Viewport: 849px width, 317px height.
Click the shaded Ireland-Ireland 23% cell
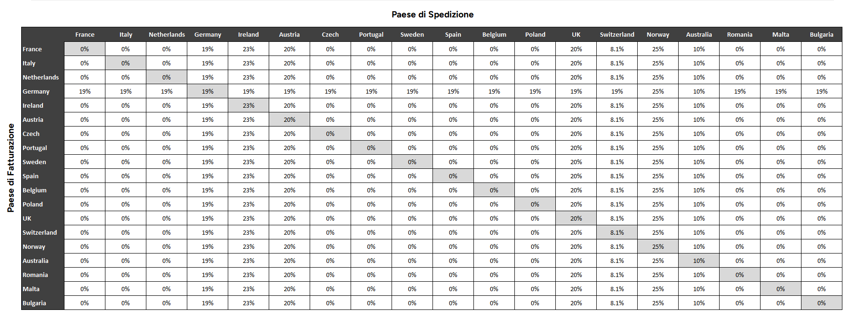click(x=248, y=105)
